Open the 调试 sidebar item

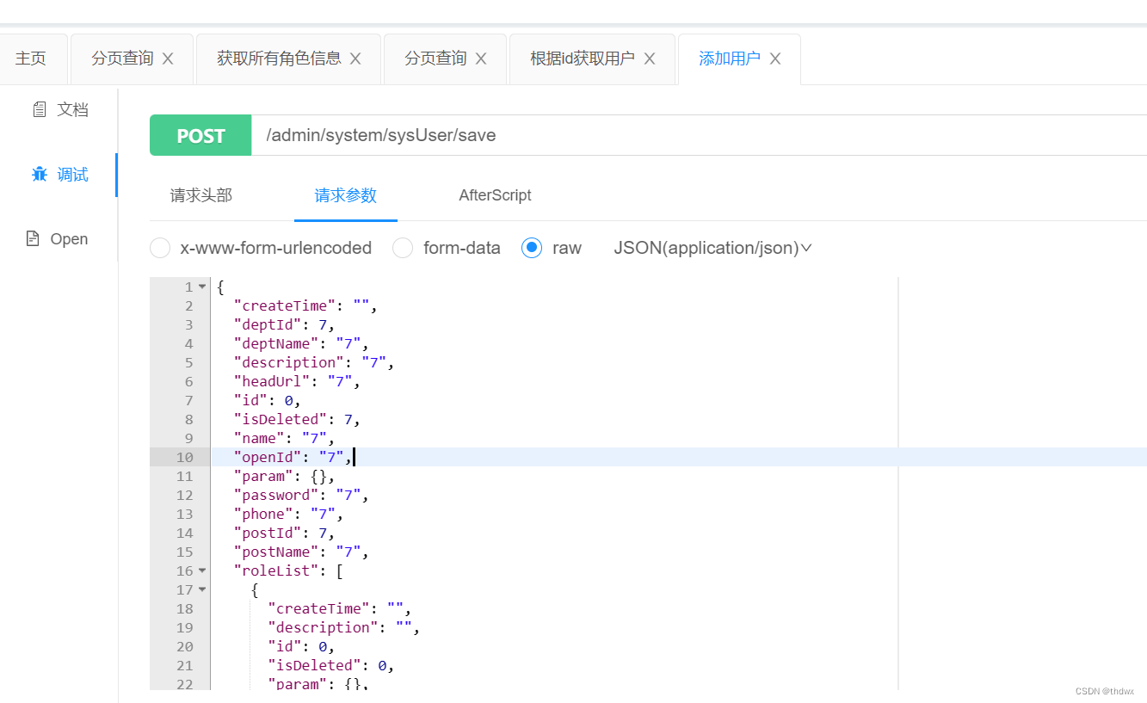[x=59, y=175]
